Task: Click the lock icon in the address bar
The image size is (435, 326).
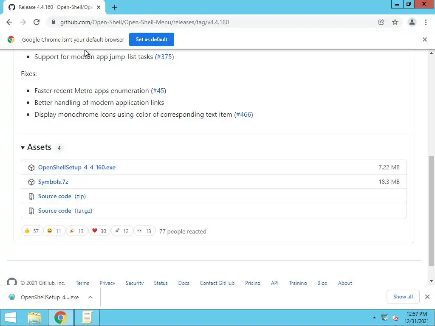Action: pyautogui.click(x=54, y=22)
